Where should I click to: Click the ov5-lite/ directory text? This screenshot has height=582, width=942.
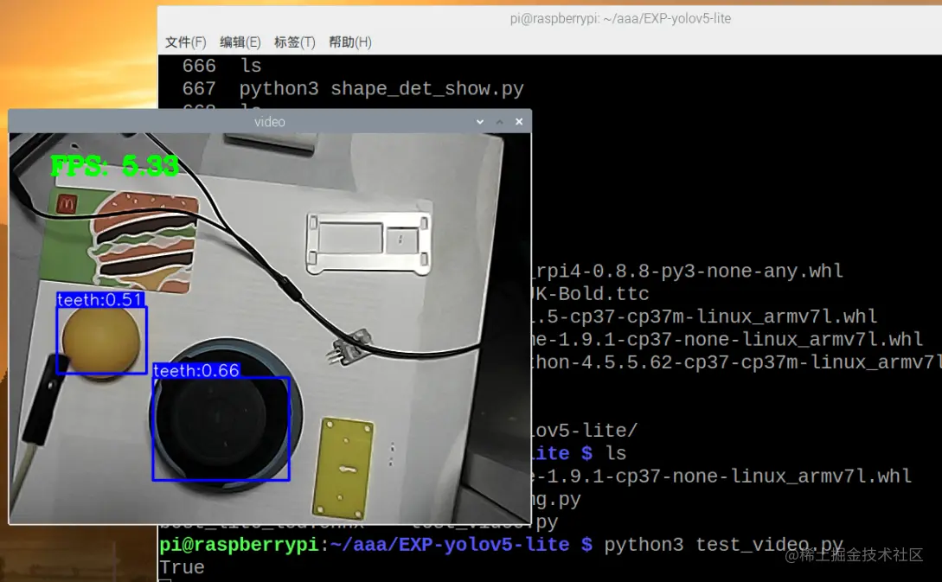pyautogui.click(x=585, y=431)
